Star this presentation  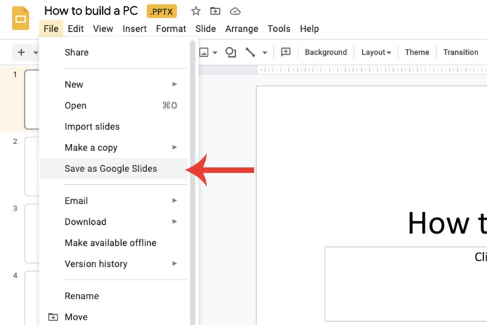point(195,11)
